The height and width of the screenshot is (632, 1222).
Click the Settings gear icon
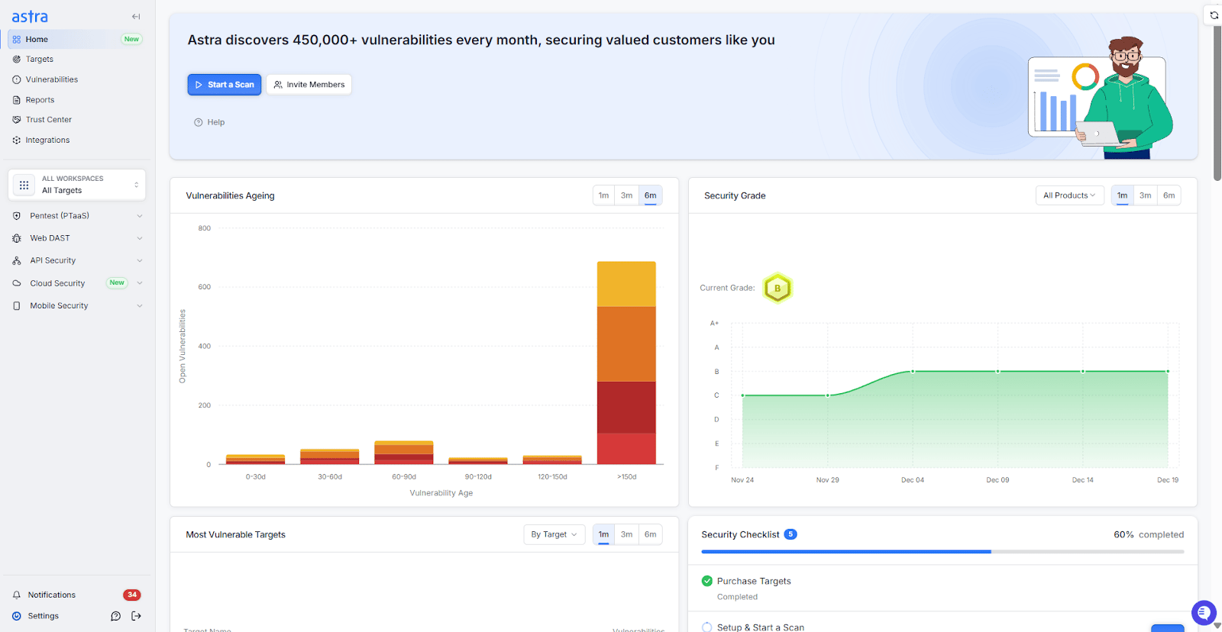click(17, 616)
